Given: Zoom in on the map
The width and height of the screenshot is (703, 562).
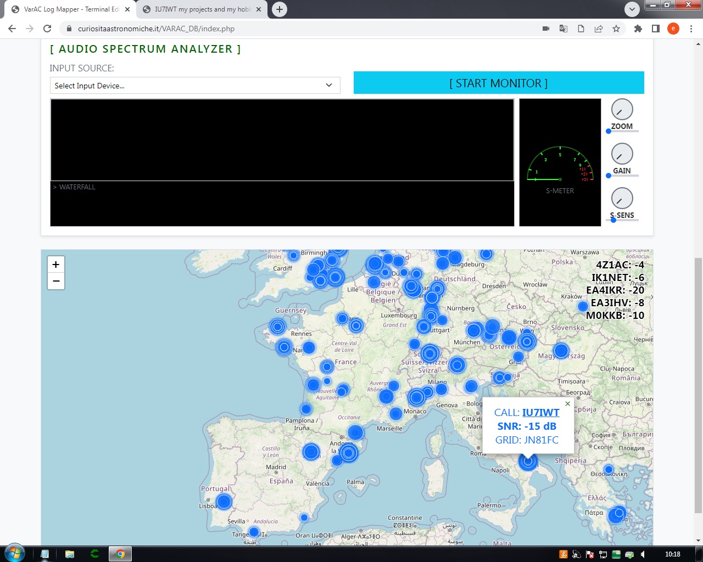Looking at the screenshot, I should point(55,265).
